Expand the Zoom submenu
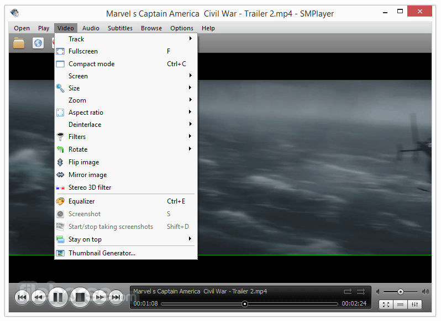The height and width of the screenshot is (321, 441). 126,100
